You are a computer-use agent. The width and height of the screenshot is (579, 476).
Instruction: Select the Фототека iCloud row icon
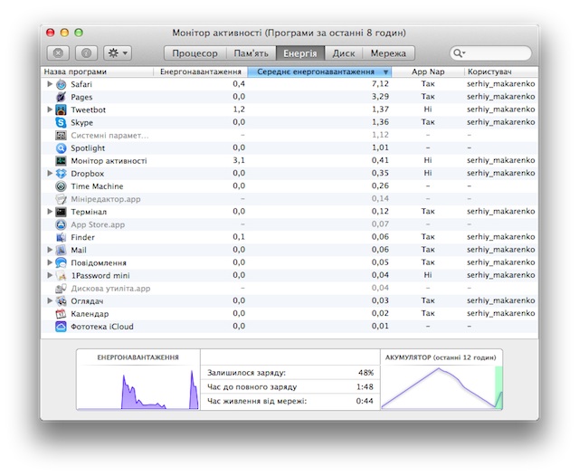click(61, 327)
